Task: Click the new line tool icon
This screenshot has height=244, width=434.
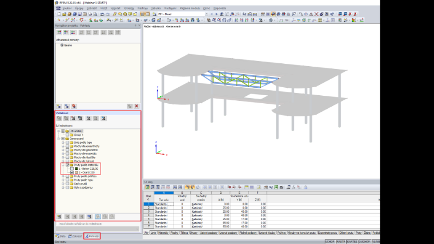Action: click(x=67, y=20)
